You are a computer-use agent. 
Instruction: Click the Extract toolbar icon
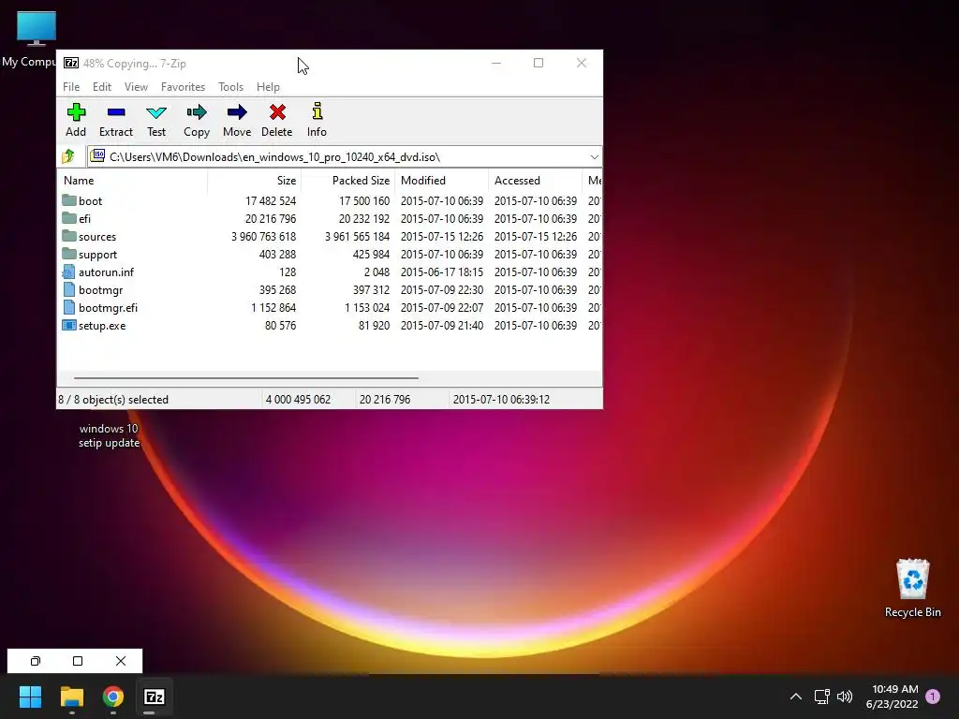click(115, 112)
